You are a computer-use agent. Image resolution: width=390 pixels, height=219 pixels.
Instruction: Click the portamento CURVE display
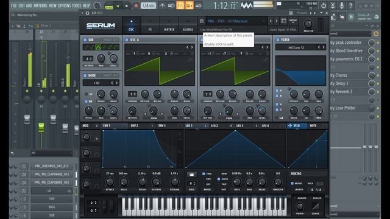coord(316,206)
